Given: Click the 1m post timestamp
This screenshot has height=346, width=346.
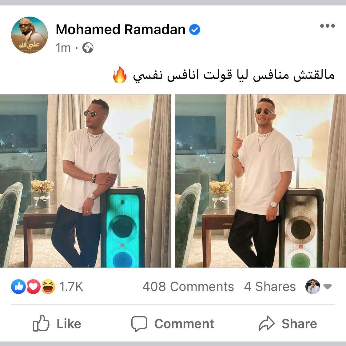Looking at the screenshot, I should pyautogui.click(x=63, y=48).
